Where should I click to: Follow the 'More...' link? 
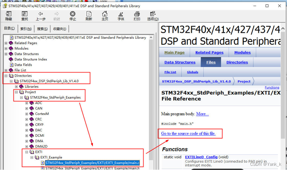[x=202, y=114]
